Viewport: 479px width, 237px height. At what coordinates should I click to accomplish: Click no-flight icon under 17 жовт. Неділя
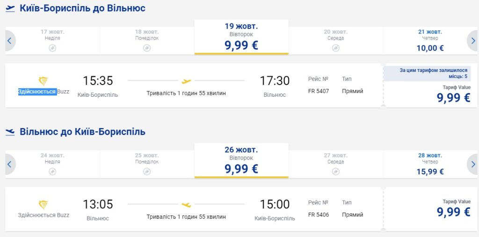(x=52, y=48)
